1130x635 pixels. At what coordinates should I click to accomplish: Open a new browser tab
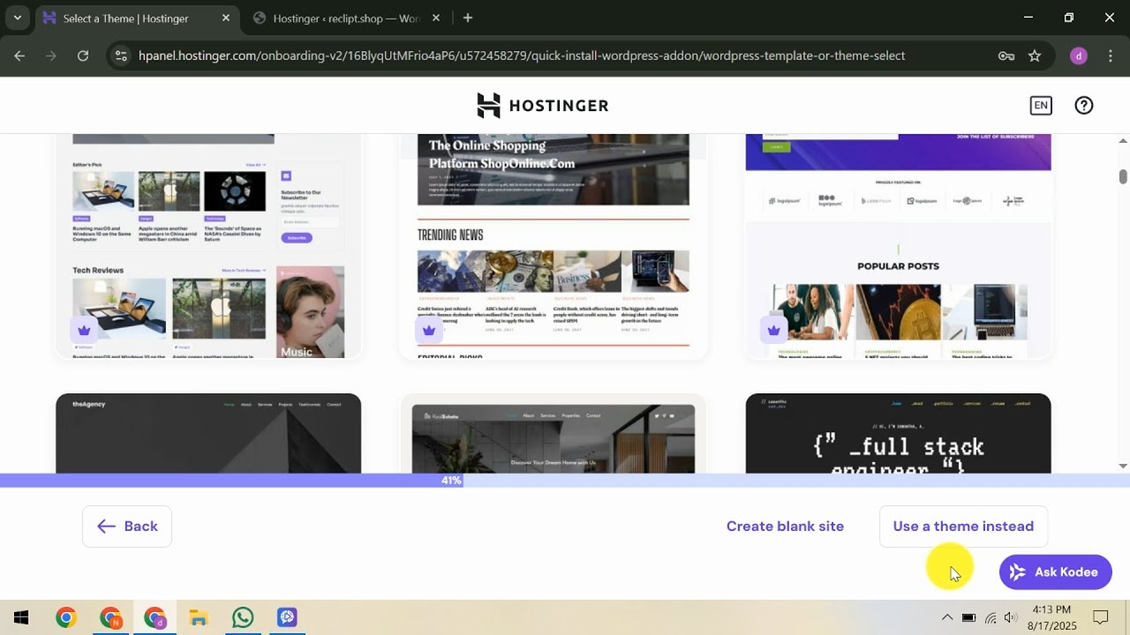(x=467, y=18)
